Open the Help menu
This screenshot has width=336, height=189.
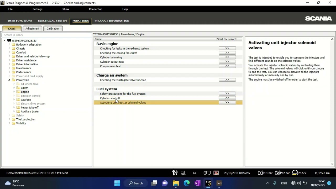125,9
